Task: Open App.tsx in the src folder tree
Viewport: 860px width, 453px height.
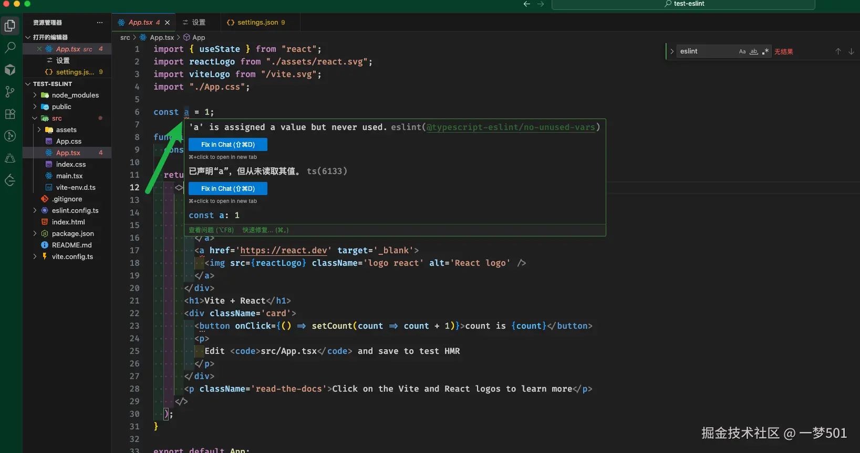Action: [x=68, y=153]
